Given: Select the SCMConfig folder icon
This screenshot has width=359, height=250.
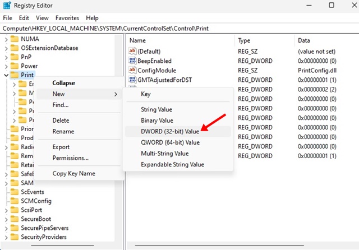Looking at the screenshot, I should coord(15,201).
